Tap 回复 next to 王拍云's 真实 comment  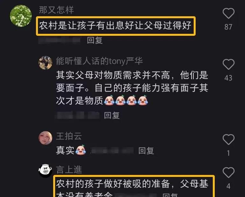146,151
